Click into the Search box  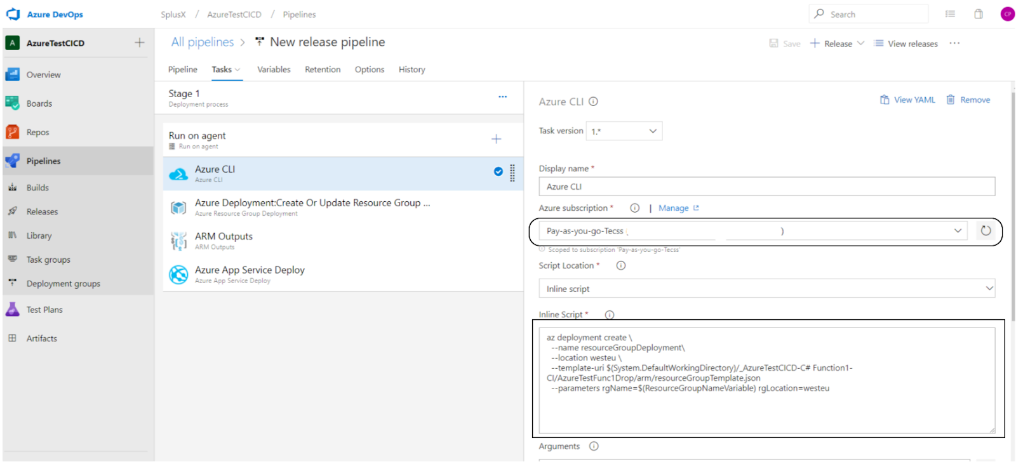869,14
